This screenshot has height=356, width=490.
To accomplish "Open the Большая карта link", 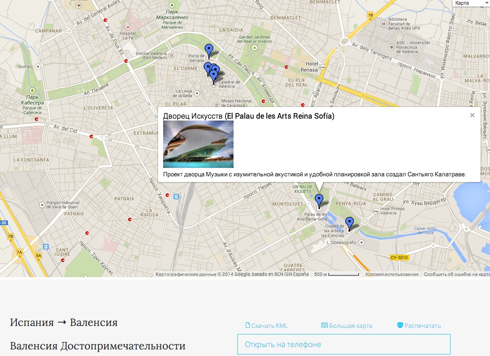I will [x=347, y=326].
